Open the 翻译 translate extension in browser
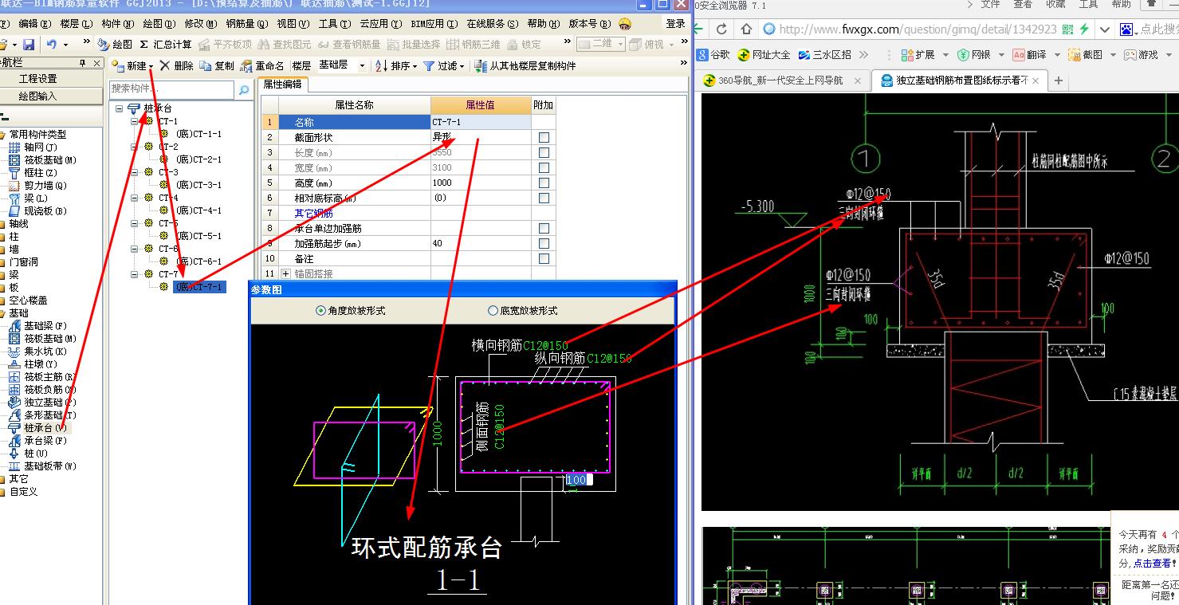 1029,55
